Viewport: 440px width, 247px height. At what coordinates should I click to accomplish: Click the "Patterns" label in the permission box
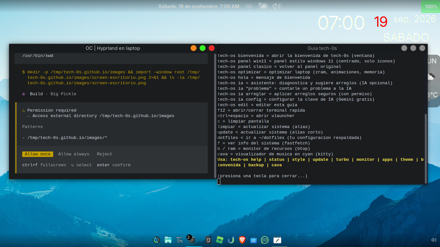tap(33, 127)
